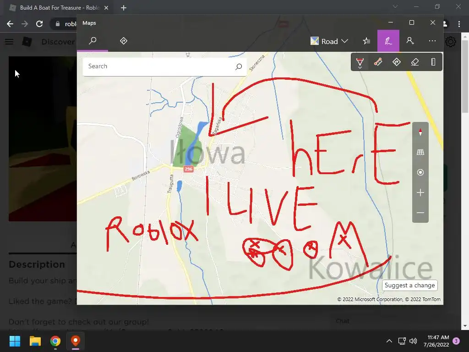Select the ballpoint pen ink tool
469x352 pixels.
(360, 62)
